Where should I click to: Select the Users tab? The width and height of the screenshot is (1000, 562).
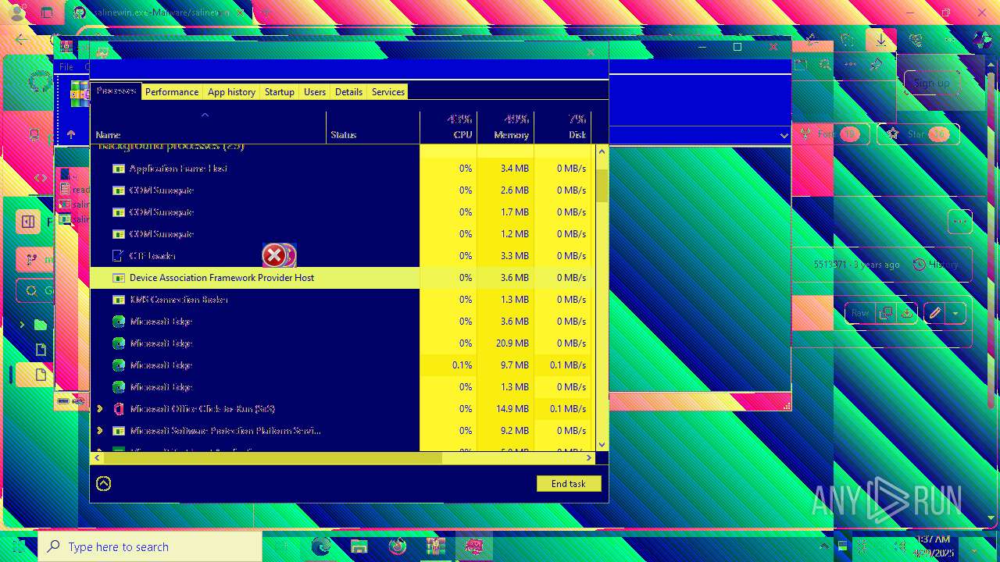click(x=315, y=91)
